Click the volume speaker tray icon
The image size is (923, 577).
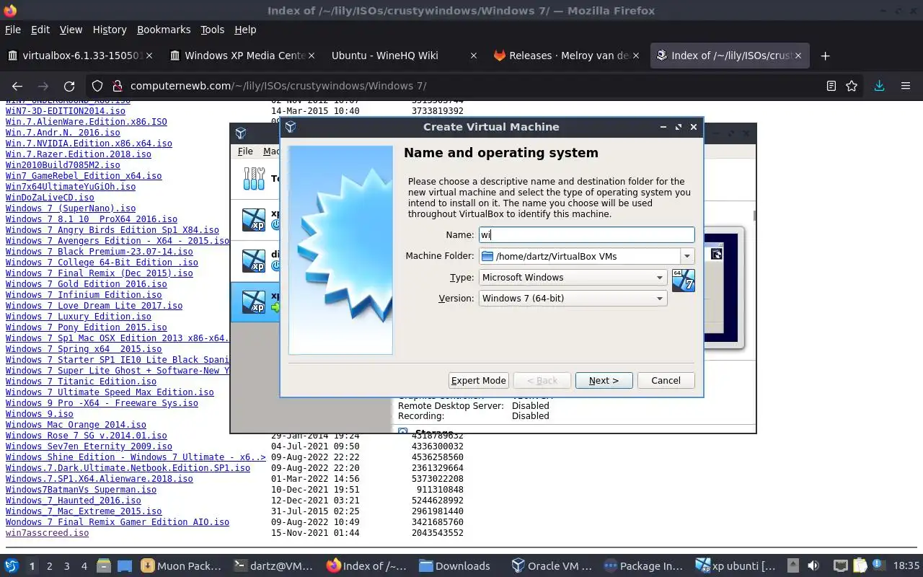click(x=813, y=566)
